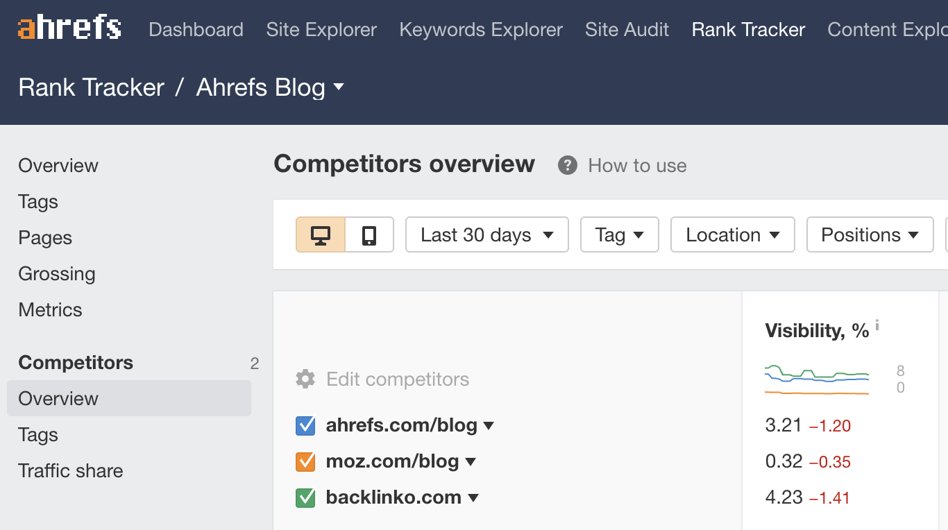
Task: Uncheck the backlinko.com checkbox
Action: 305,497
